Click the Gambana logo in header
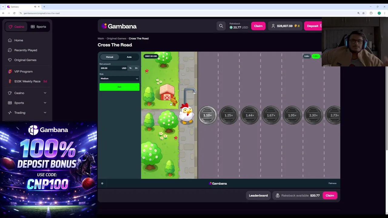Screen dimensions: 388x218 tap(119, 26)
